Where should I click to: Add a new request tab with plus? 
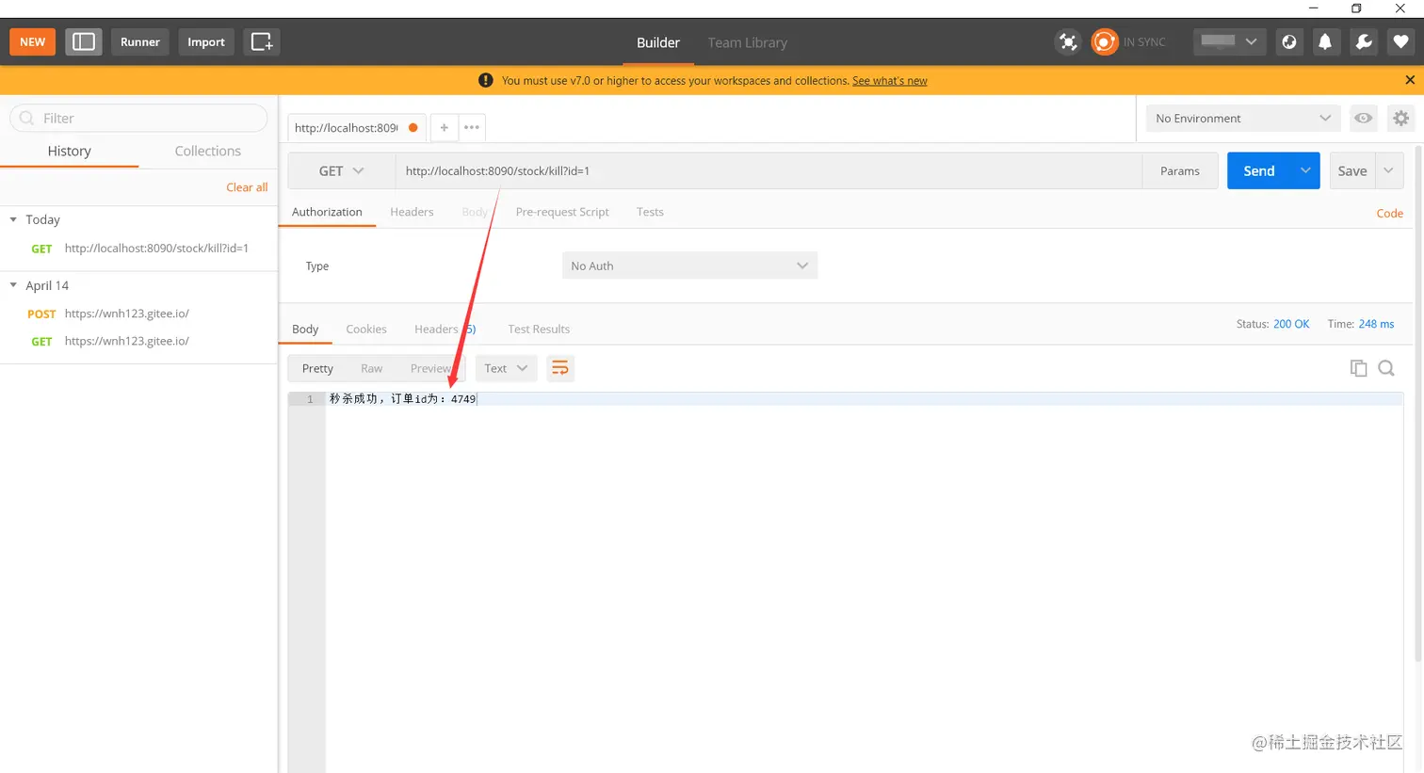(x=444, y=127)
